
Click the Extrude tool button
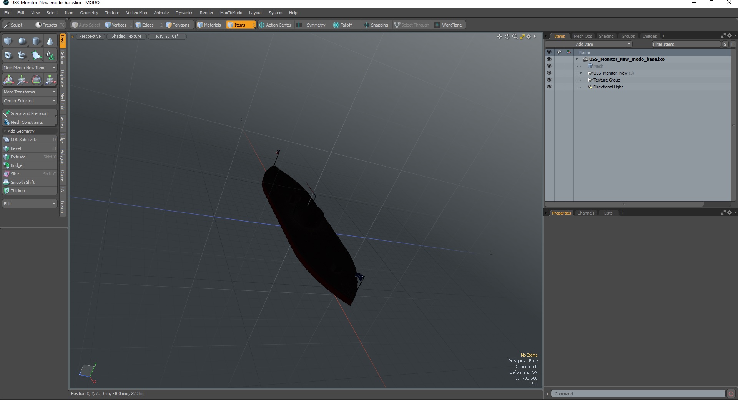[x=30, y=157]
